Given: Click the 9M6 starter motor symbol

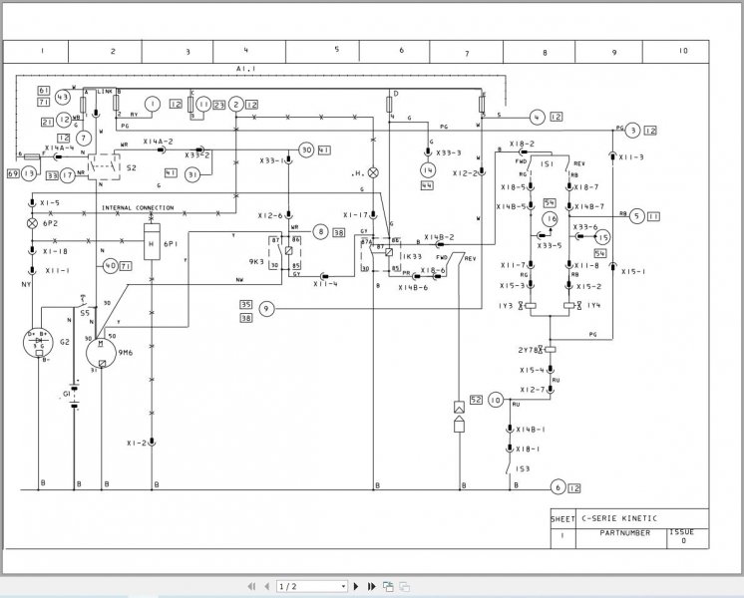Looking at the screenshot, I should (101, 353).
